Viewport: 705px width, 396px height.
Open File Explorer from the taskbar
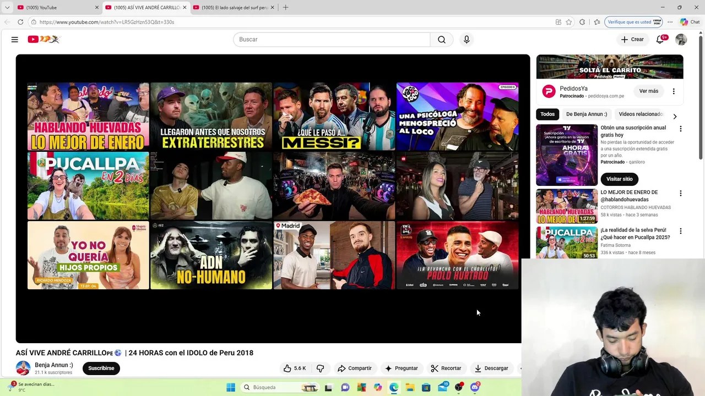point(410,387)
